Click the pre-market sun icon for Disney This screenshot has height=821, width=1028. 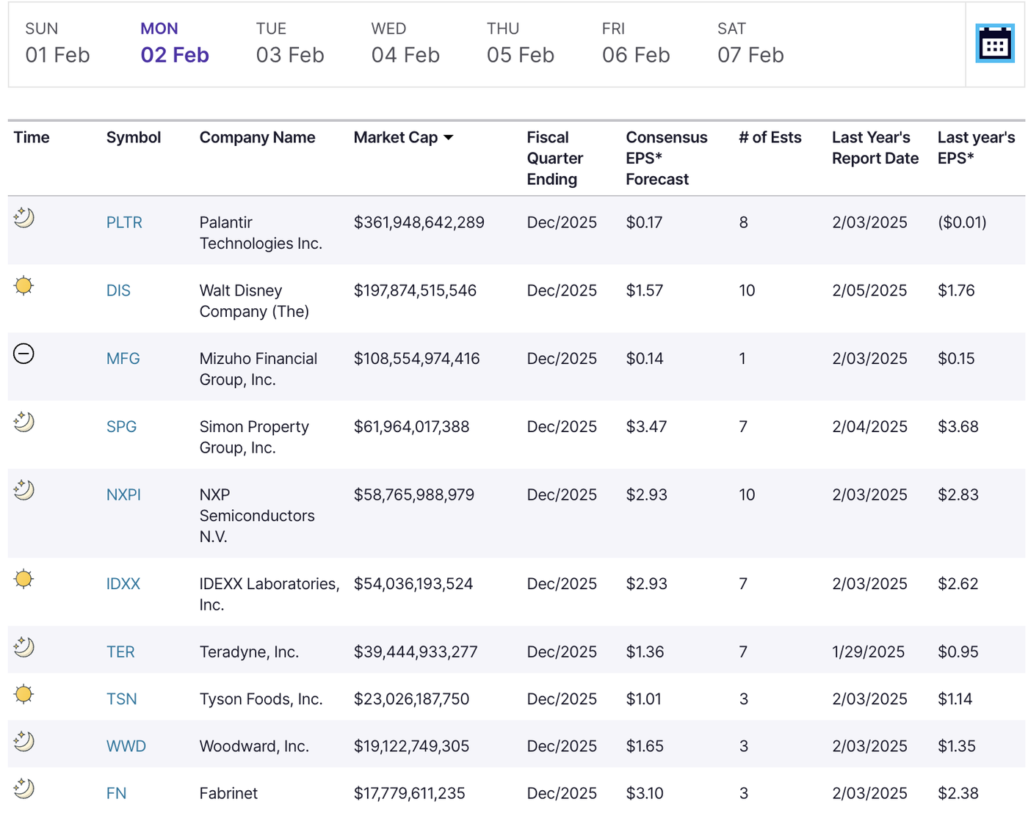coord(24,285)
